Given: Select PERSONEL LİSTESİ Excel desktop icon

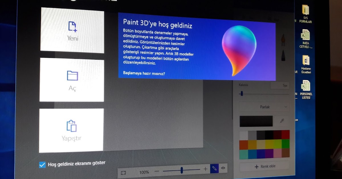Looking at the screenshot, I should [x=306, y=90].
